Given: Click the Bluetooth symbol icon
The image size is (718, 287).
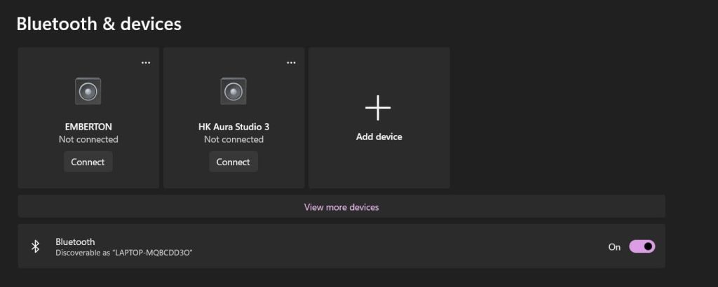Looking at the screenshot, I should click(35, 246).
